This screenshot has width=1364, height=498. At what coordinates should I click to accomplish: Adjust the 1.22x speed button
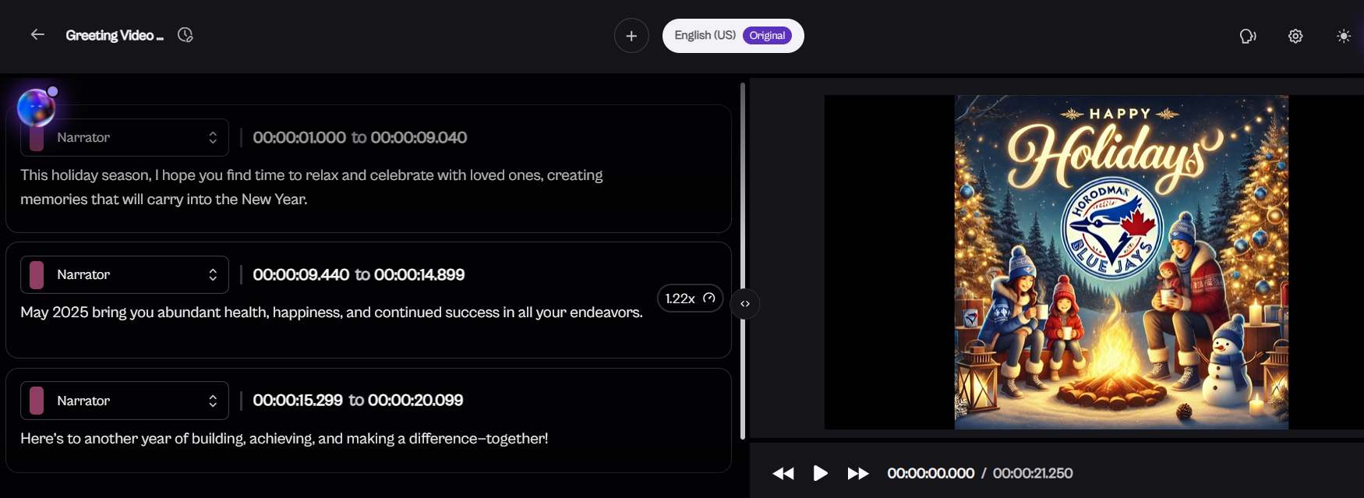coord(690,298)
